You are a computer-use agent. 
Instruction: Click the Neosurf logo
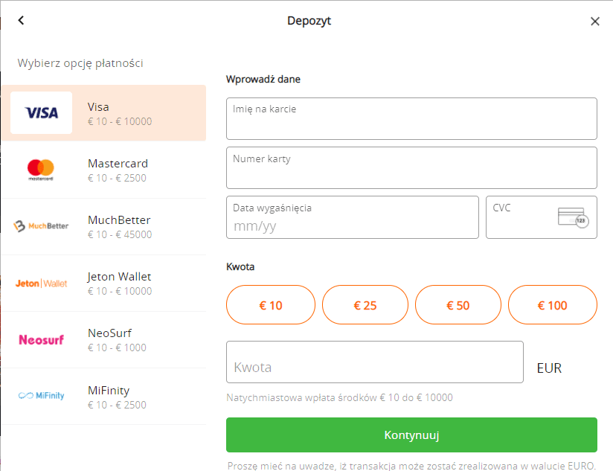pyautogui.click(x=42, y=339)
